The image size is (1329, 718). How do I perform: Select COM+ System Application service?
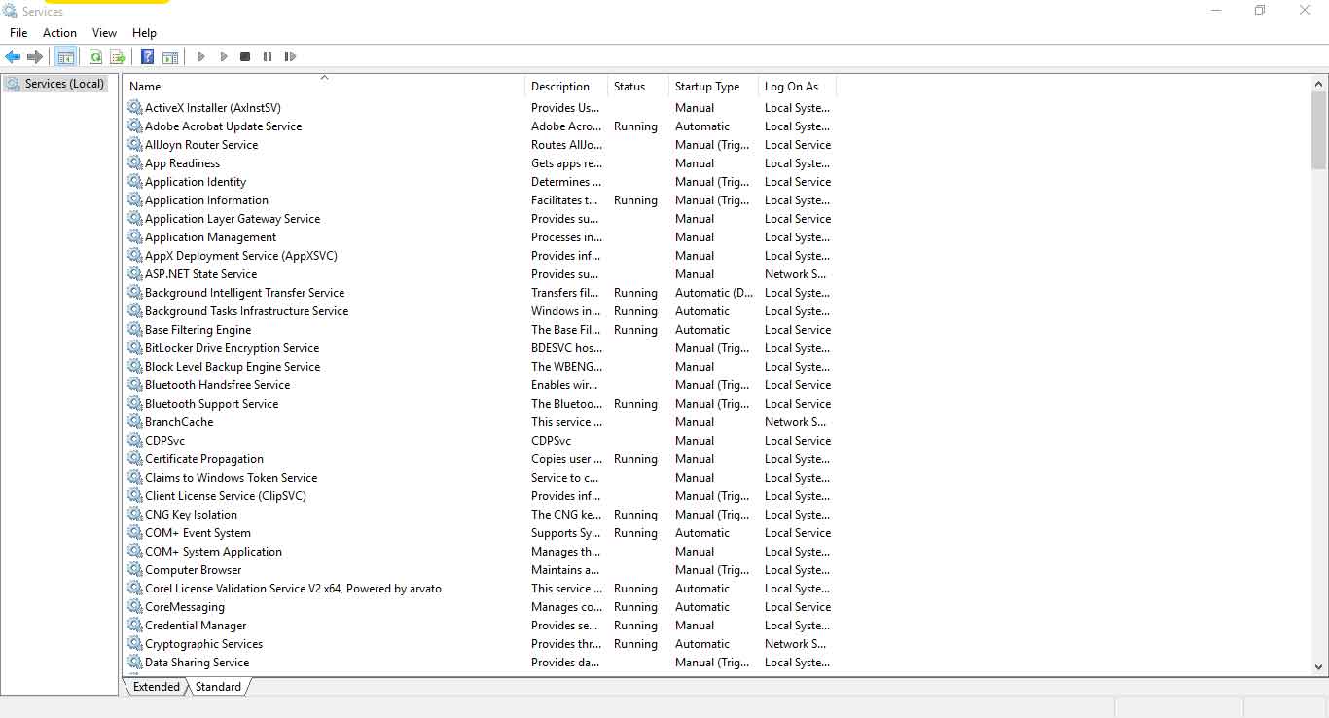(213, 552)
